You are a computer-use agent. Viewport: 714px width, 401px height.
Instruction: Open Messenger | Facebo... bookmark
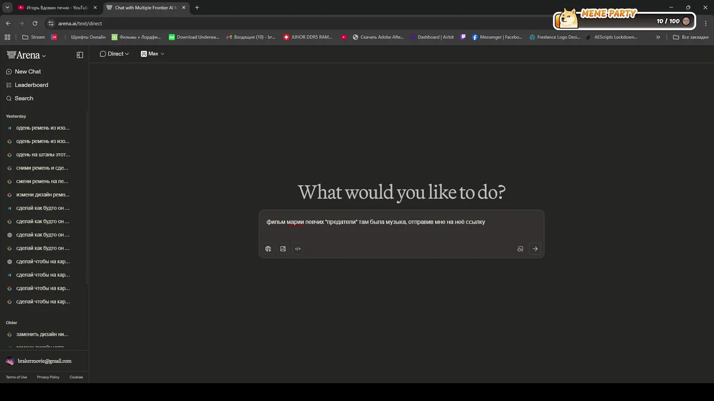[x=497, y=37]
